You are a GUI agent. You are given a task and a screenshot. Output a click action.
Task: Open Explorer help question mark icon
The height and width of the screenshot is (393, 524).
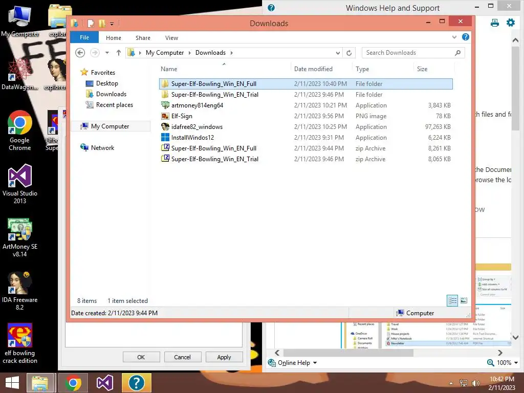[465, 37]
